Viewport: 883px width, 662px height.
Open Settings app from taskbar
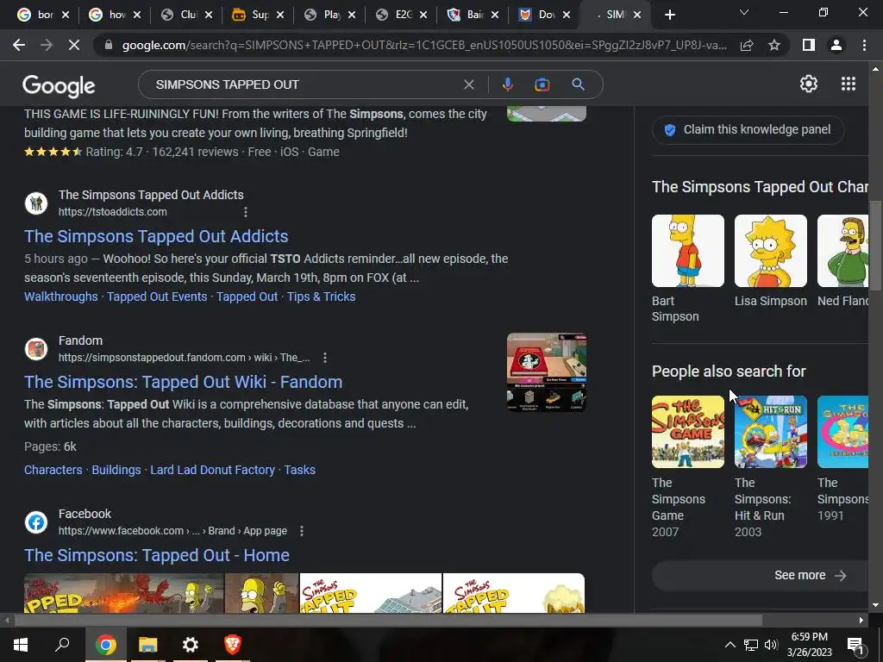(191, 645)
